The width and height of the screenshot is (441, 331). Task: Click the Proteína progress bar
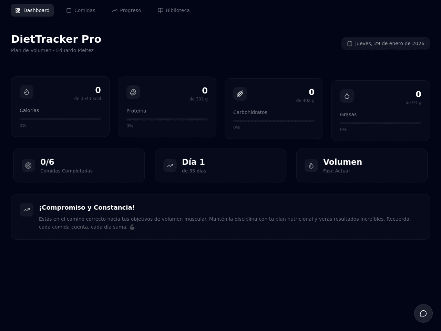pyautogui.click(x=167, y=119)
